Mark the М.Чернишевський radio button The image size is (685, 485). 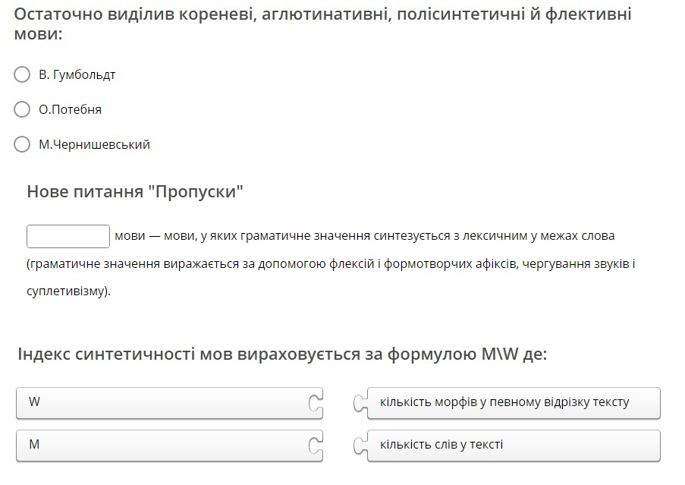tap(22, 144)
